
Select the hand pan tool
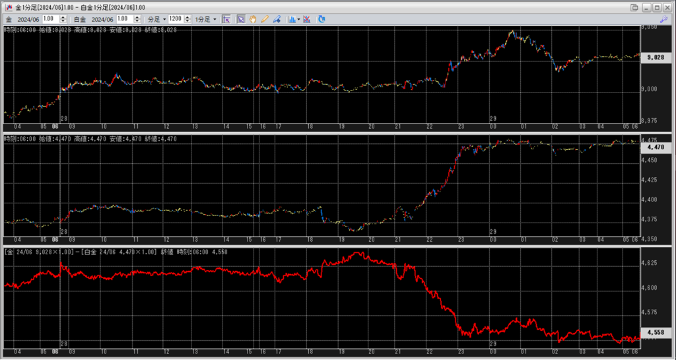tap(253, 19)
